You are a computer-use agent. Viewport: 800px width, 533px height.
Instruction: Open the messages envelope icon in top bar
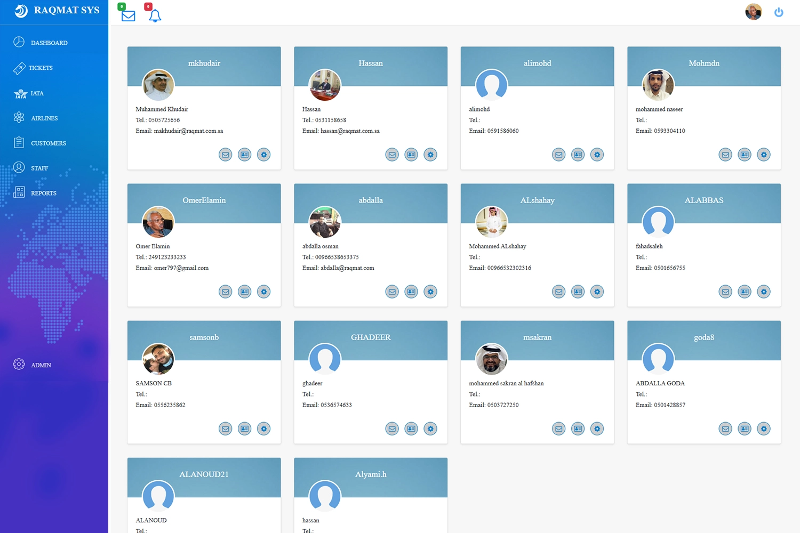pyautogui.click(x=128, y=15)
